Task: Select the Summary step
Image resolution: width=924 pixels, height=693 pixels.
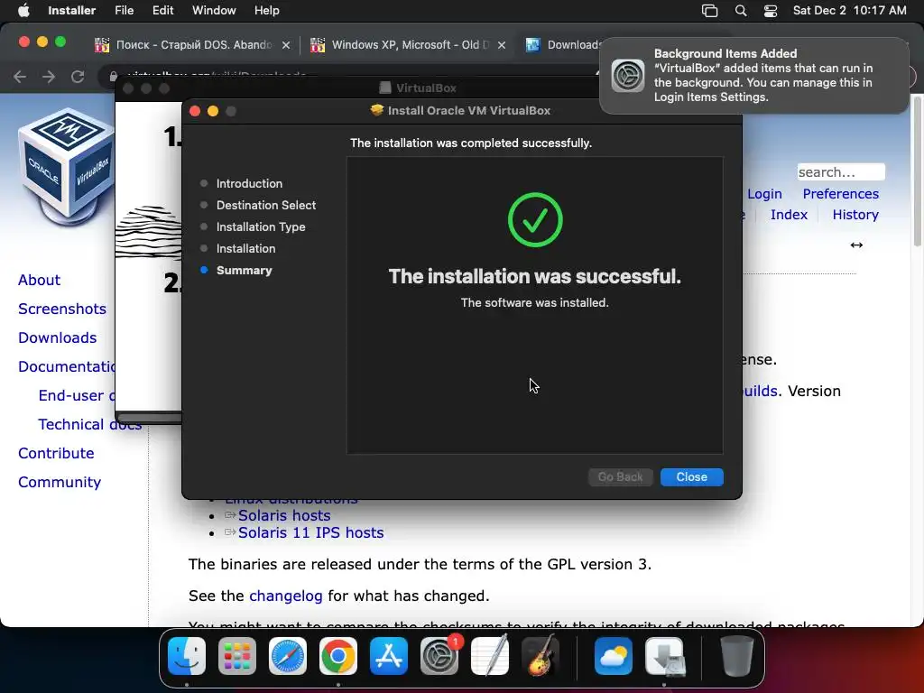Action: click(x=244, y=271)
